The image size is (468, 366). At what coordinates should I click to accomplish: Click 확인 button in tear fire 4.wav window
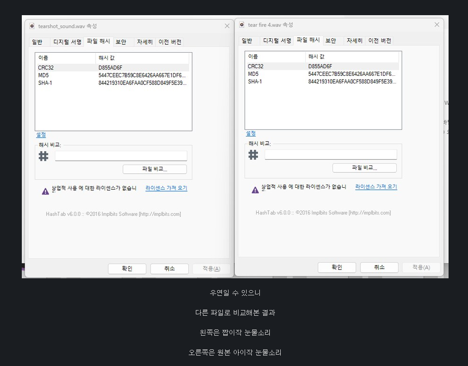(337, 267)
